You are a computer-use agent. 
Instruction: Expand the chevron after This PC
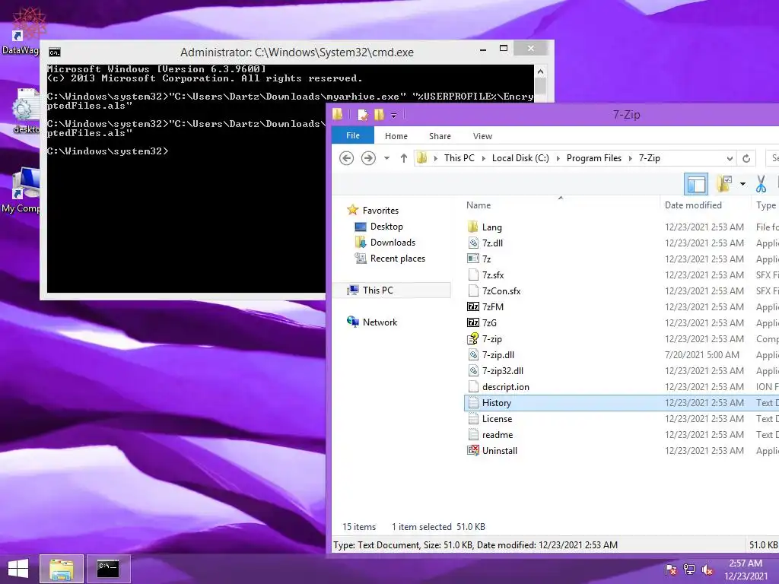coord(483,158)
